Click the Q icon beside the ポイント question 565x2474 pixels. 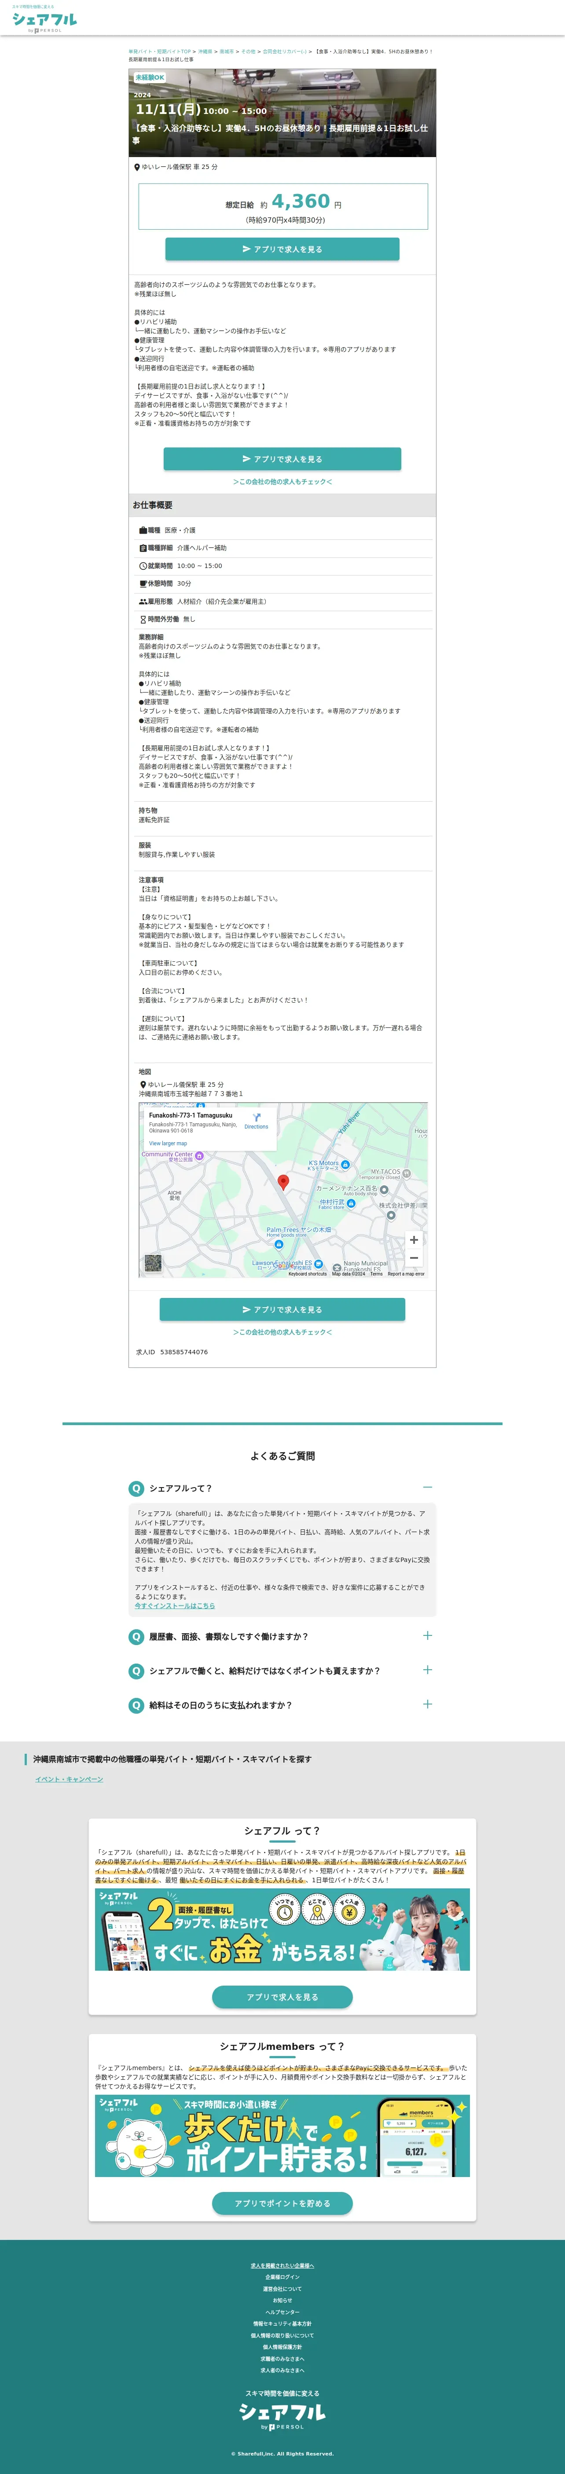(x=136, y=1671)
